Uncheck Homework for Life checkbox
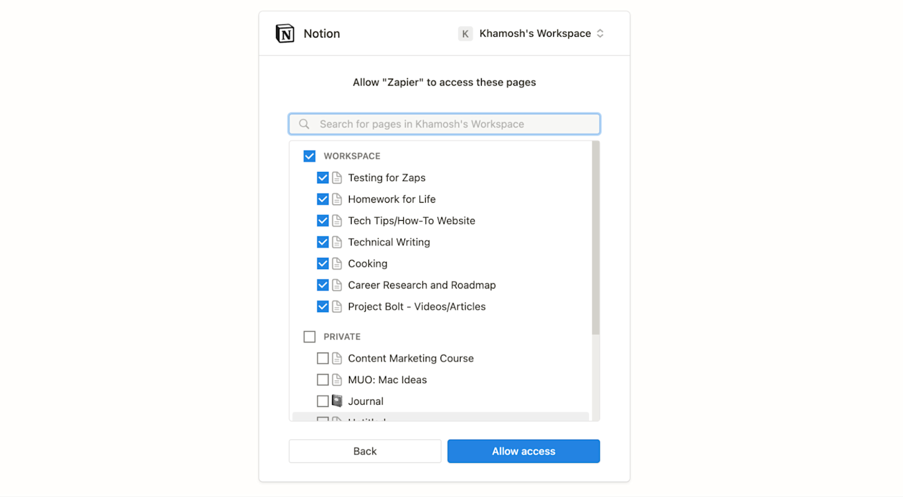Screen dimensions: 903x497 [x=322, y=199]
